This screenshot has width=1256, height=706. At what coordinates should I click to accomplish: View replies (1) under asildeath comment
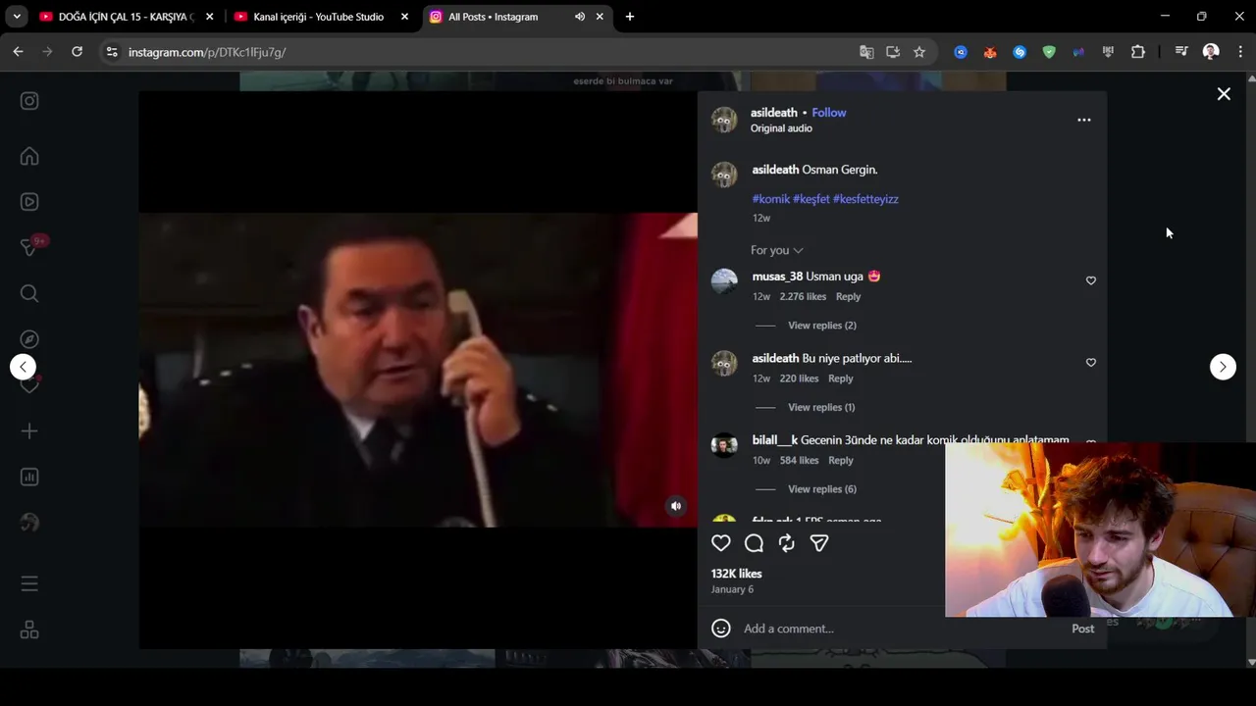tap(821, 407)
